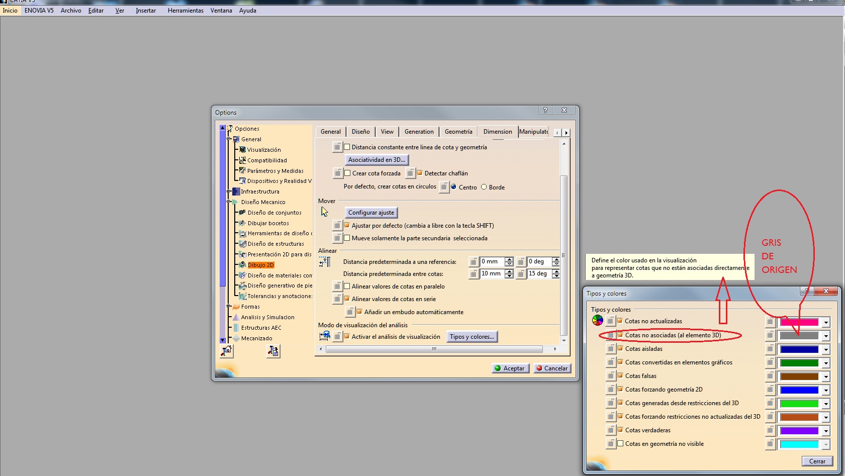Increase the 15 deg angle stepper

point(556,271)
